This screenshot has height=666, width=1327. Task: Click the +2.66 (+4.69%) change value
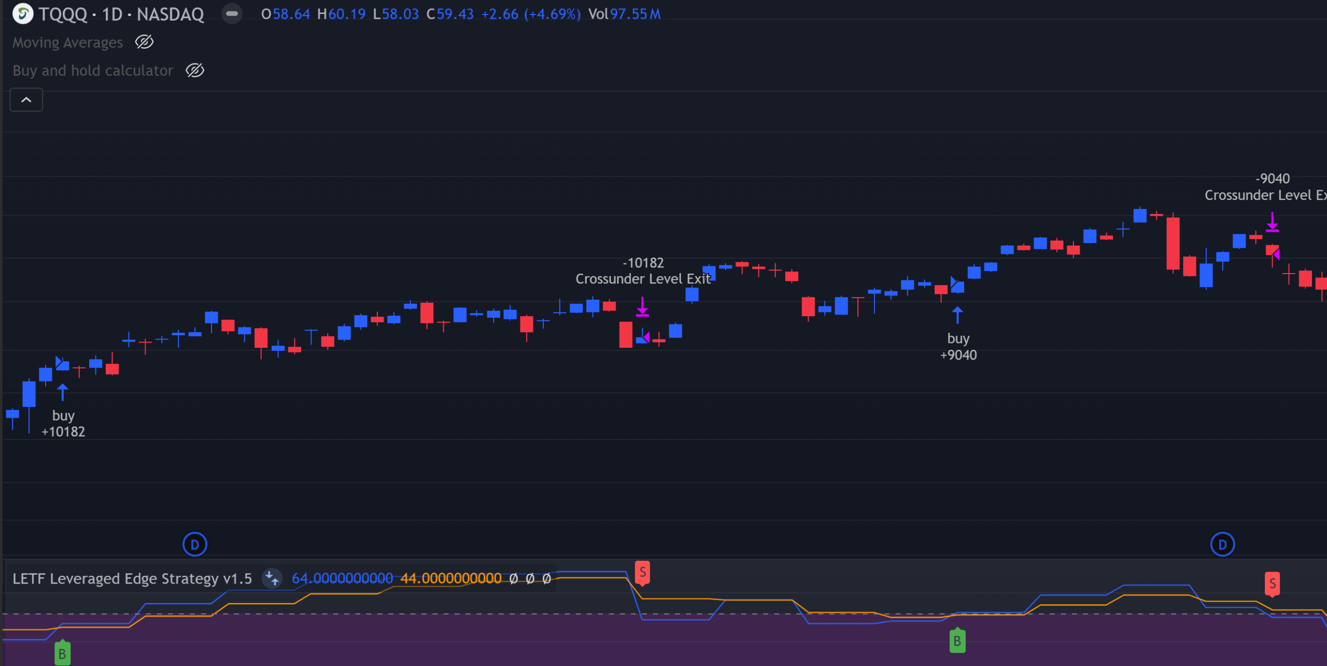531,14
